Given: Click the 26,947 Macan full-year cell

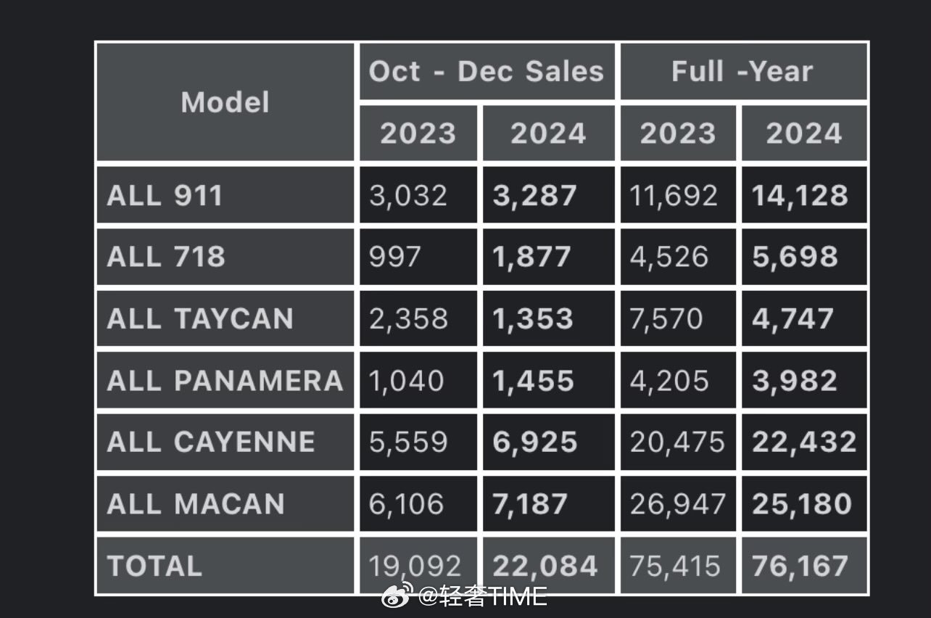Looking at the screenshot, I should pyautogui.click(x=678, y=503).
